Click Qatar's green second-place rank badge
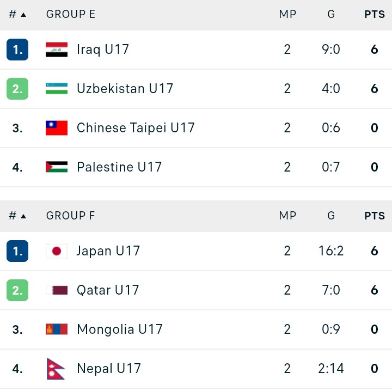392x391 pixels. 17,290
